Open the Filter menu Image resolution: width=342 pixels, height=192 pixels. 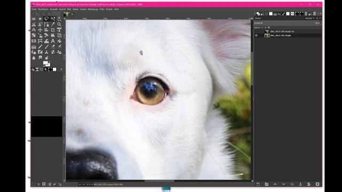point(102,10)
